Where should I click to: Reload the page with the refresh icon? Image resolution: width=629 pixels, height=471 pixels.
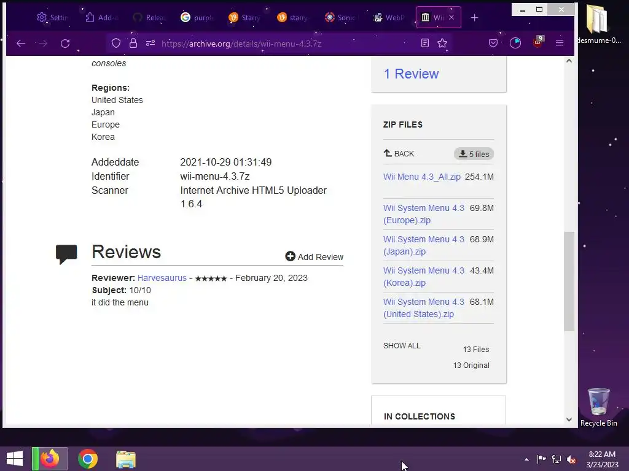tap(65, 44)
